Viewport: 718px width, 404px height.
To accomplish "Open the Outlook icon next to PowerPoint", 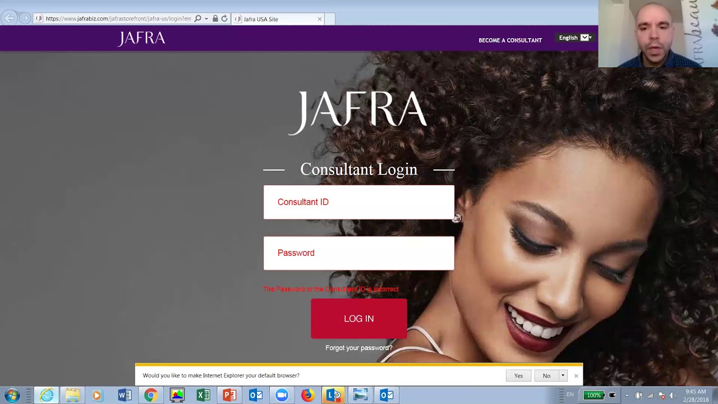I will tap(256, 396).
